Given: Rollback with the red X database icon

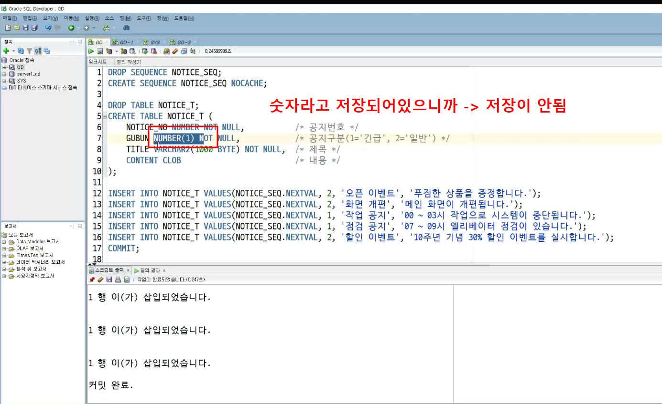Looking at the screenshot, I should pos(154,51).
